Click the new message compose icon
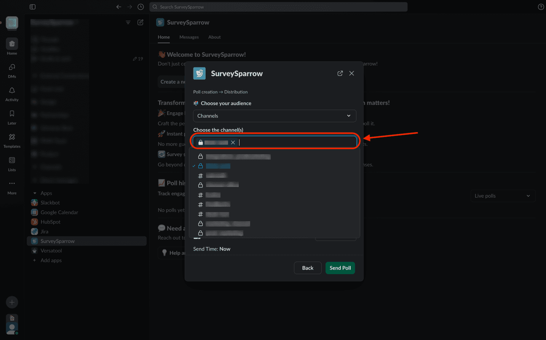 [x=140, y=22]
